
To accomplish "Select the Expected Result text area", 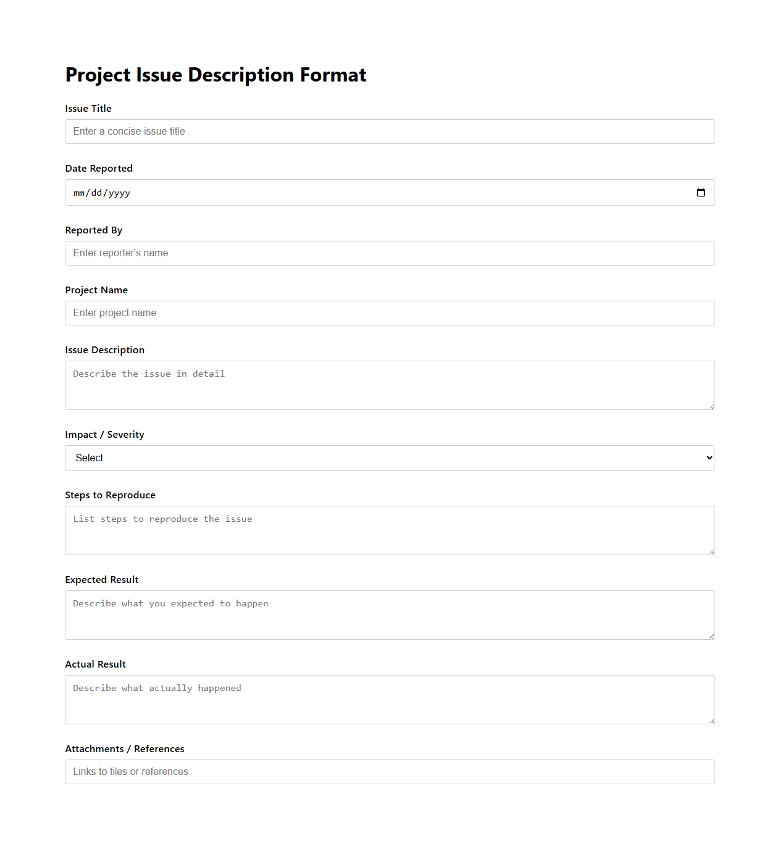I will pyautogui.click(x=390, y=613).
